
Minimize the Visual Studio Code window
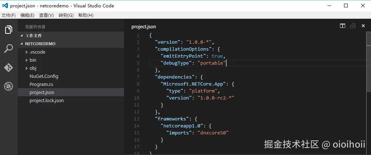[329, 6]
